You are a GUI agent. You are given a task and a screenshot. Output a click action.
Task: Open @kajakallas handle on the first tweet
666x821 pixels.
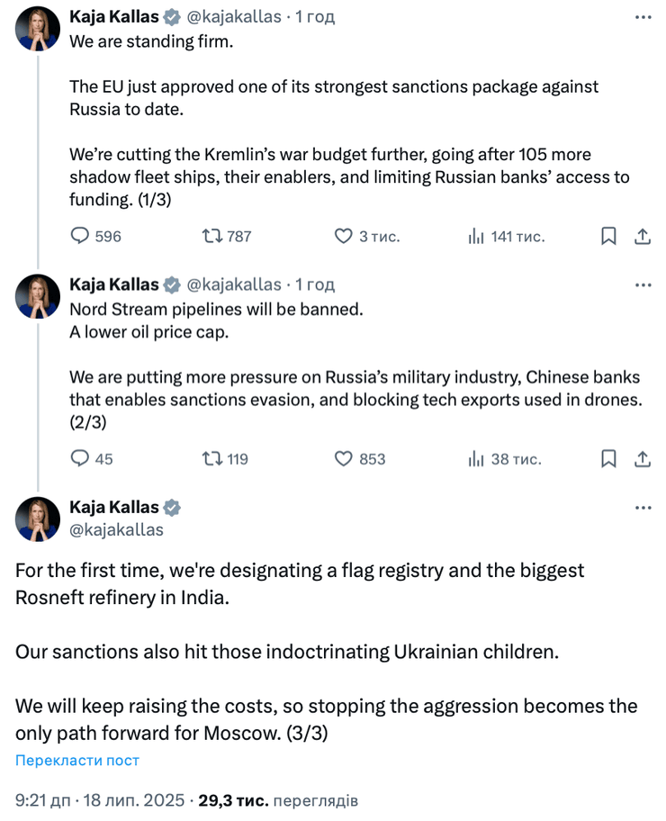point(234,16)
